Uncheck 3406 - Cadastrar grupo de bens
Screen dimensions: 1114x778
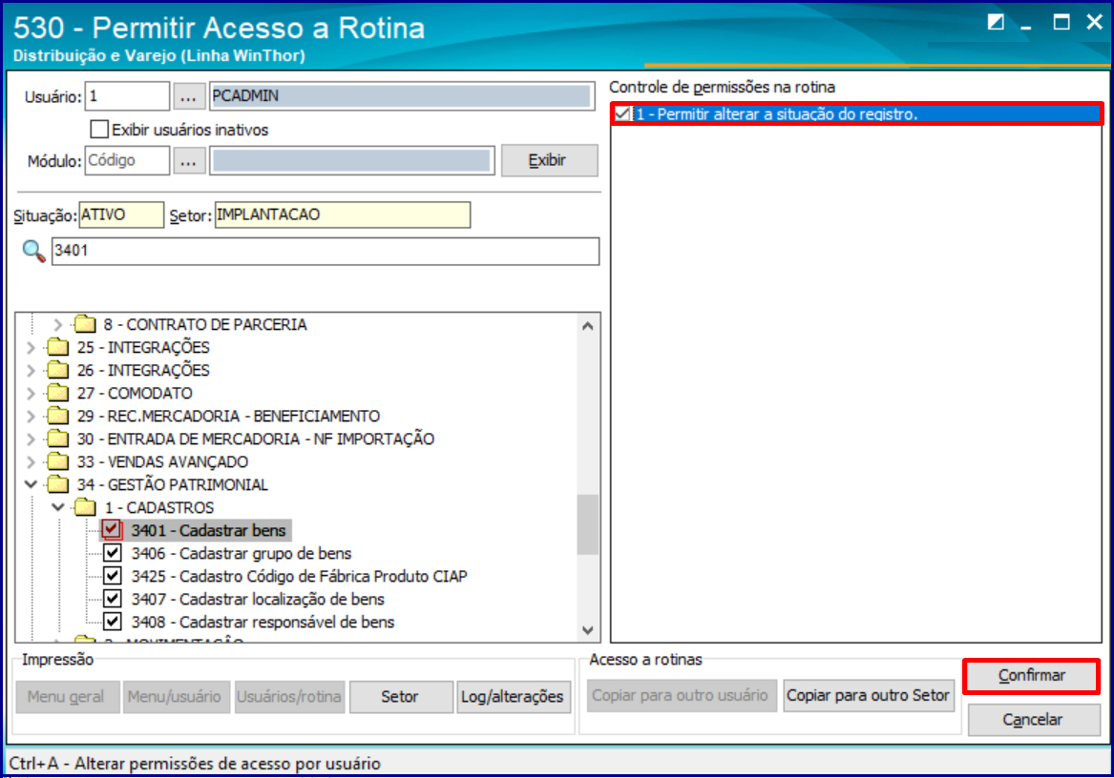113,553
